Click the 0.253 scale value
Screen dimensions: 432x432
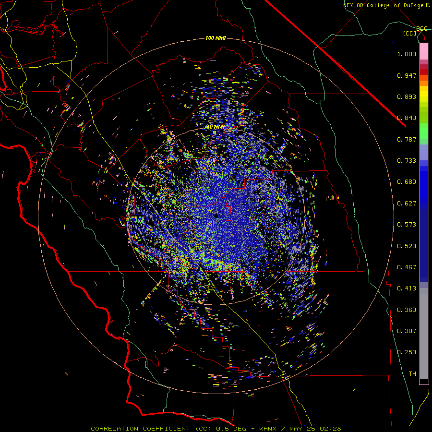tap(407, 352)
